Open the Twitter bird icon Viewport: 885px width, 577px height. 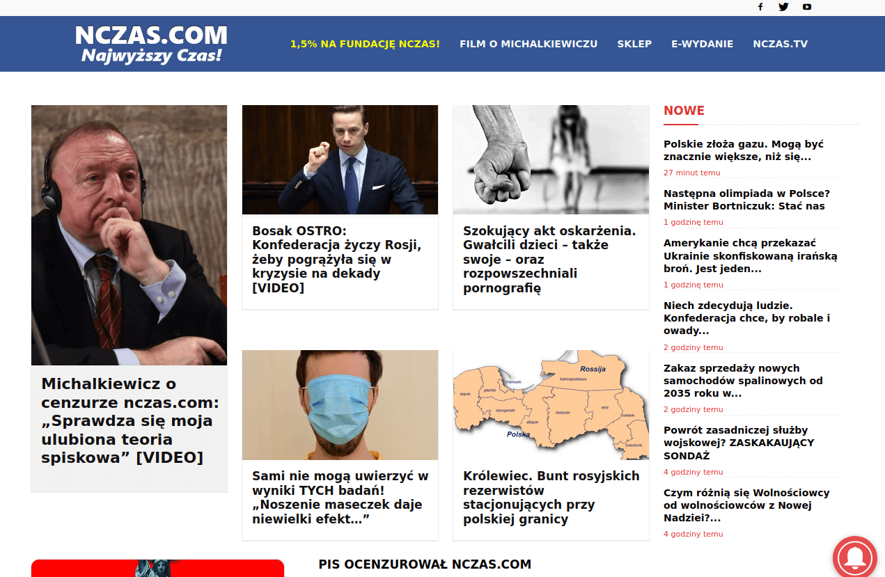click(x=783, y=7)
